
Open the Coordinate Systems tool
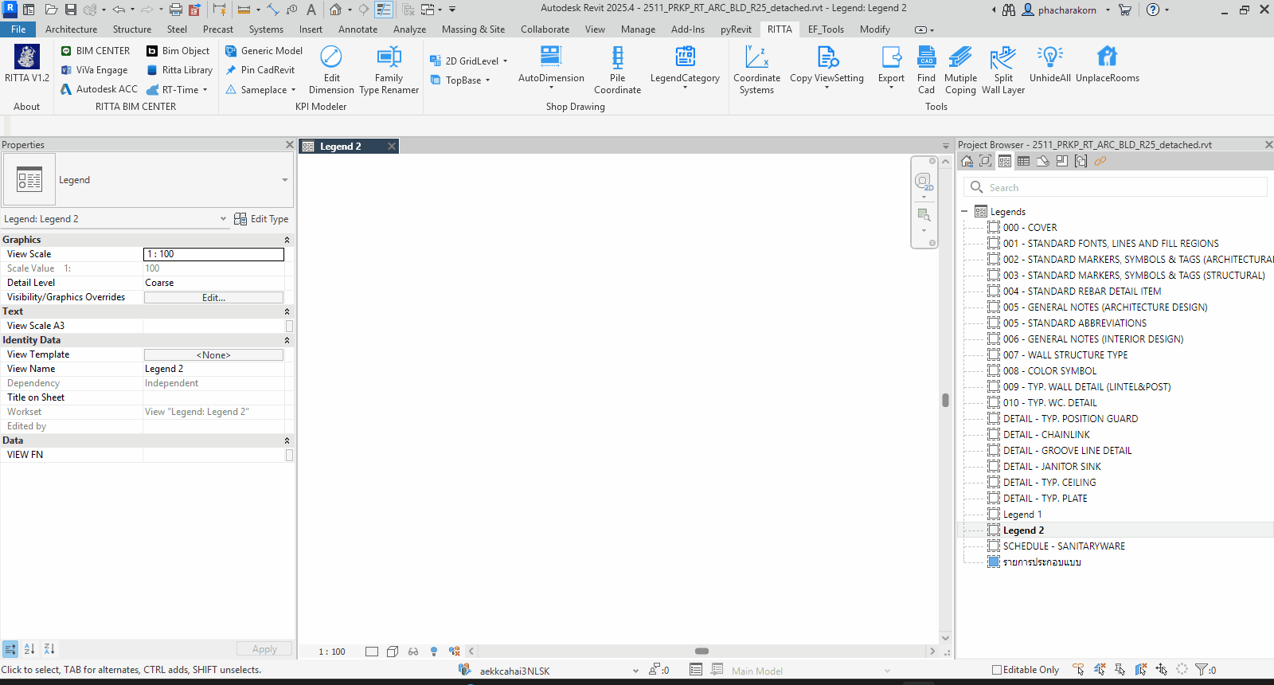[756, 57]
